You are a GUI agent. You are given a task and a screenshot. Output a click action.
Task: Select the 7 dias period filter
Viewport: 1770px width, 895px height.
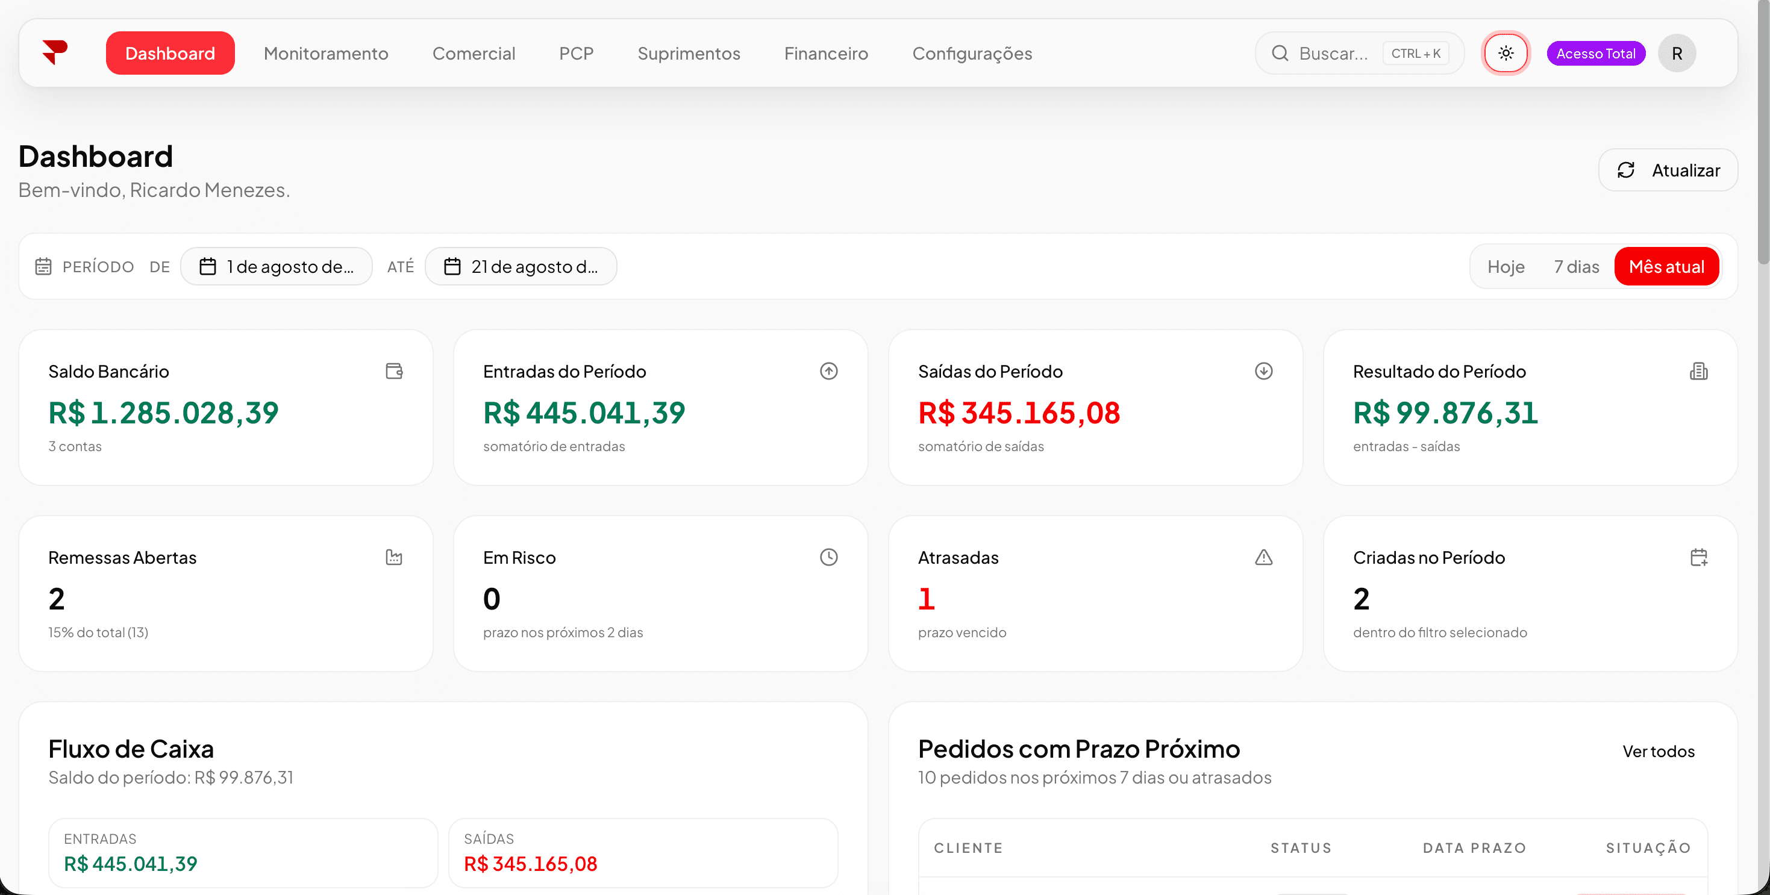pos(1576,266)
